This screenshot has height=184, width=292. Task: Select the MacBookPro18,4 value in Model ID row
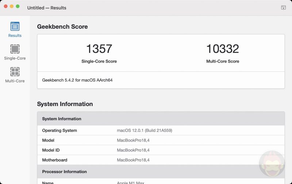[x=133, y=150]
